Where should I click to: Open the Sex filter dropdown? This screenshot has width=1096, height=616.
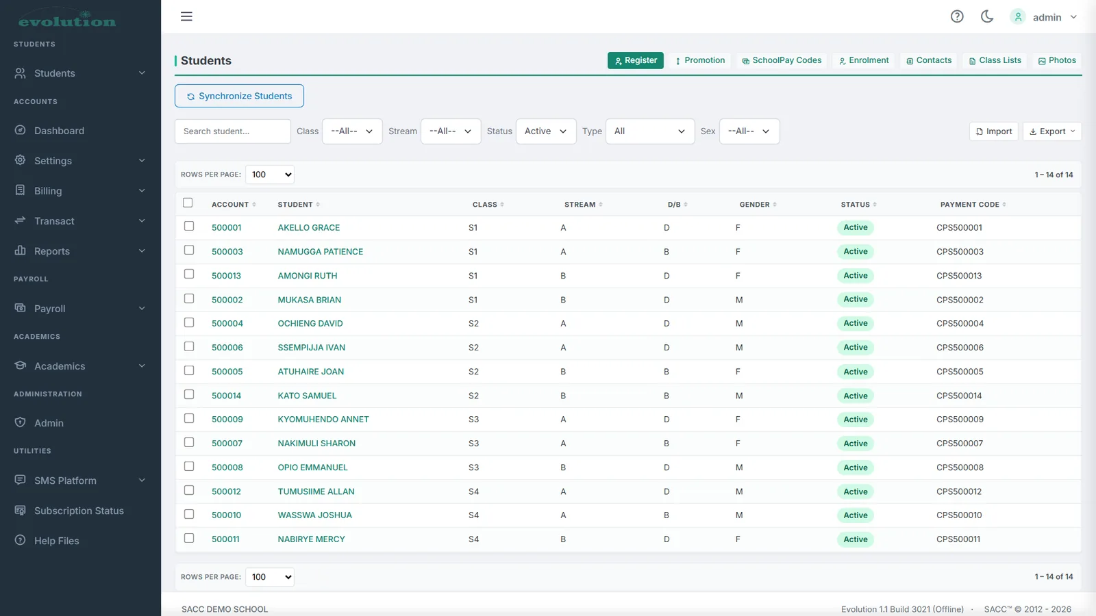[x=749, y=131]
